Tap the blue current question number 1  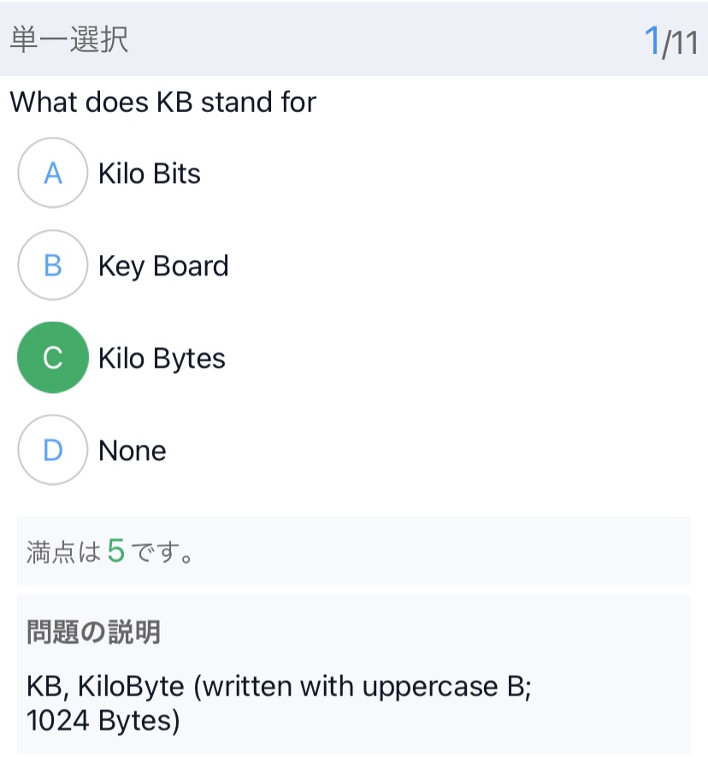(x=652, y=40)
